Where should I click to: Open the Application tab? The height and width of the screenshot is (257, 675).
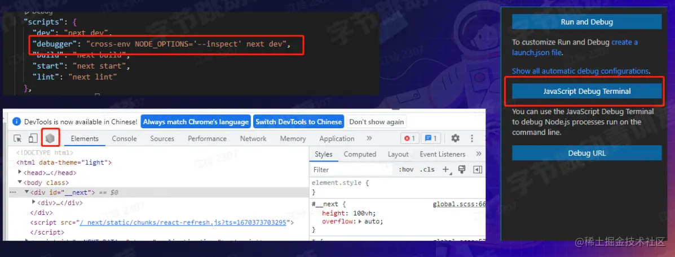click(x=337, y=138)
